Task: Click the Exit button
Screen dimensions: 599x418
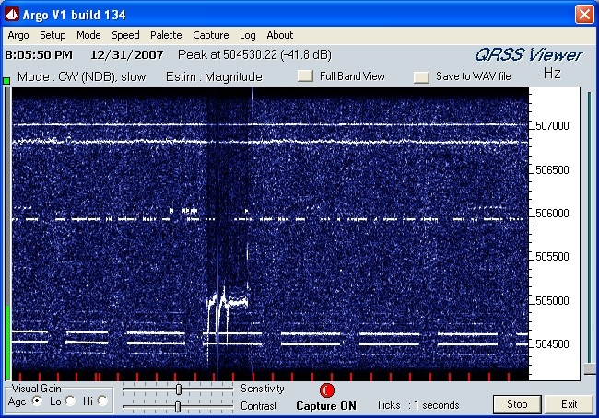Action: coord(569,404)
